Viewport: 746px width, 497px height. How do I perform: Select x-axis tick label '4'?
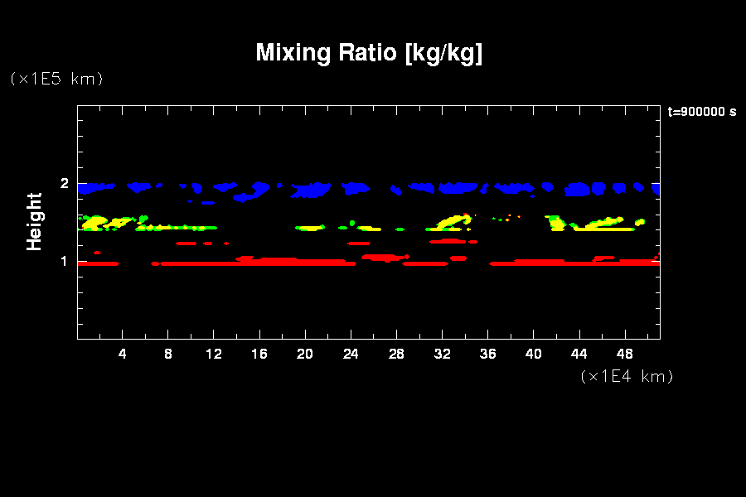click(123, 355)
